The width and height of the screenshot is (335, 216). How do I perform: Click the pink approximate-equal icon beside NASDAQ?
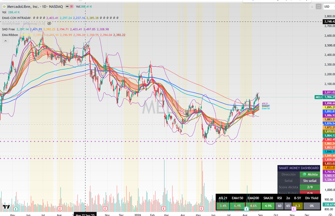point(71,7)
